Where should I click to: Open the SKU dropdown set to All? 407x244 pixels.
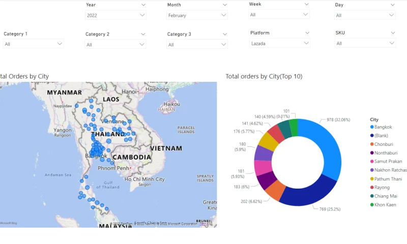[365, 43]
